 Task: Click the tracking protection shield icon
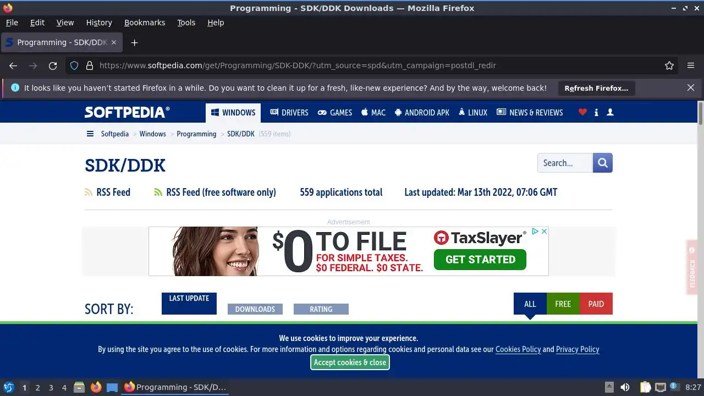pyautogui.click(x=74, y=65)
